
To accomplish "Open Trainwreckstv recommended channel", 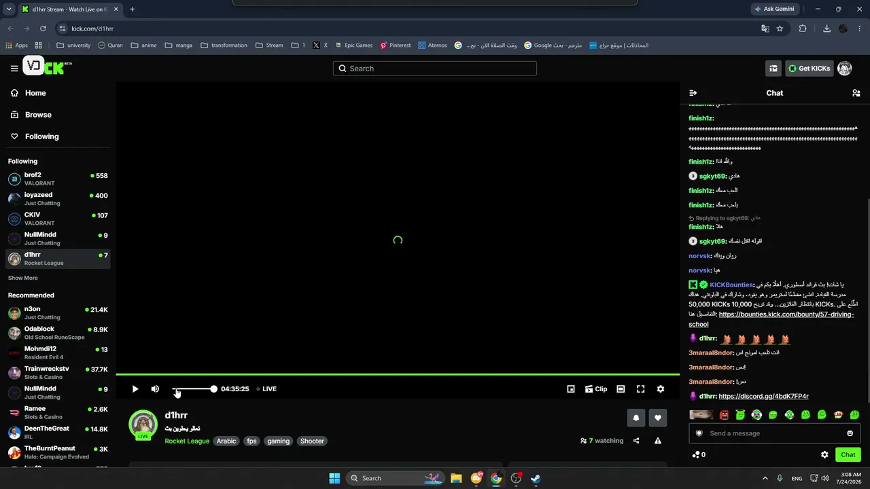I will pos(58,373).
